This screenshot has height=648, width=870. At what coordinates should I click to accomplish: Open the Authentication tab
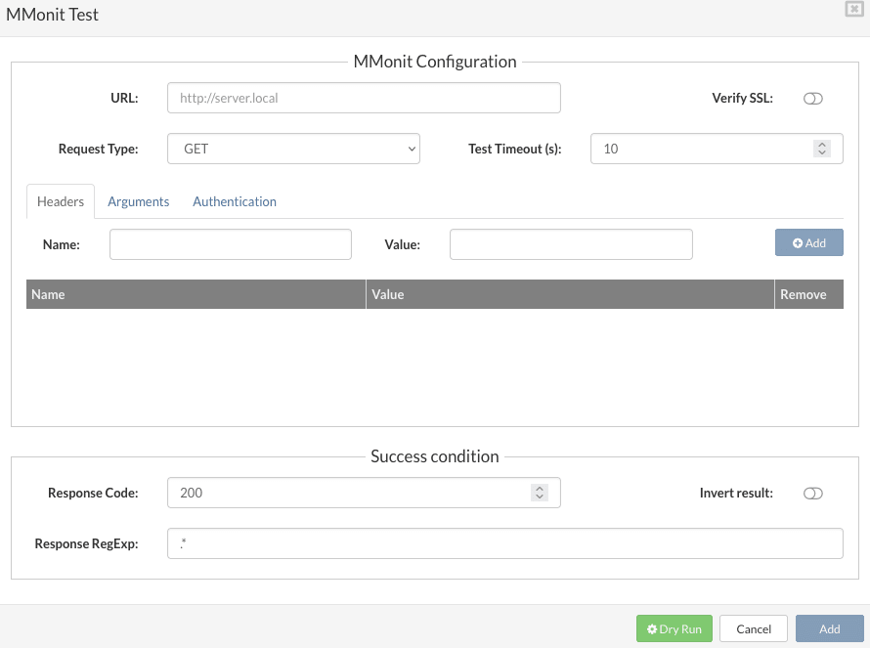235,201
